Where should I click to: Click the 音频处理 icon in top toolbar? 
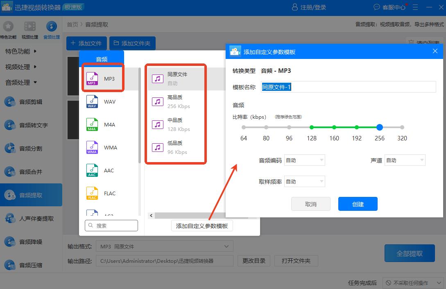[52, 27]
